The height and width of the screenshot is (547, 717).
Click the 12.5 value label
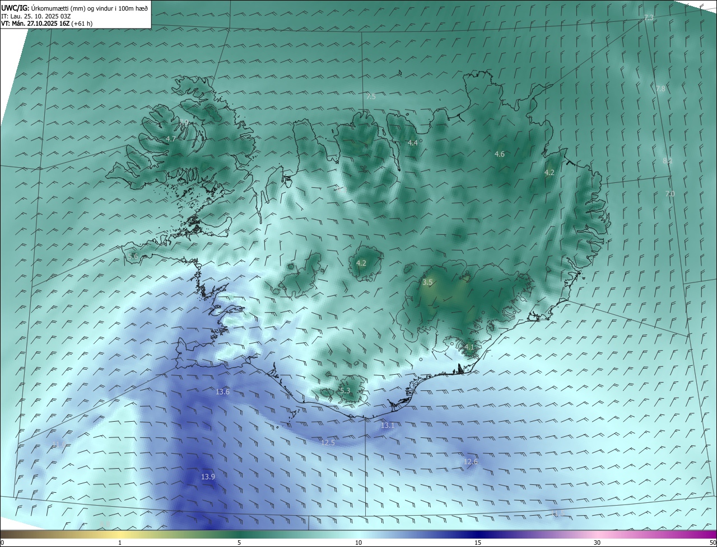[328, 443]
